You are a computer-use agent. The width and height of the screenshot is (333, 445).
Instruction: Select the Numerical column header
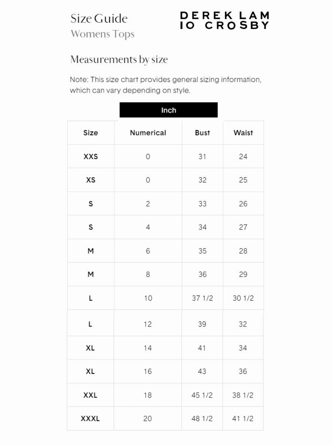click(x=148, y=133)
